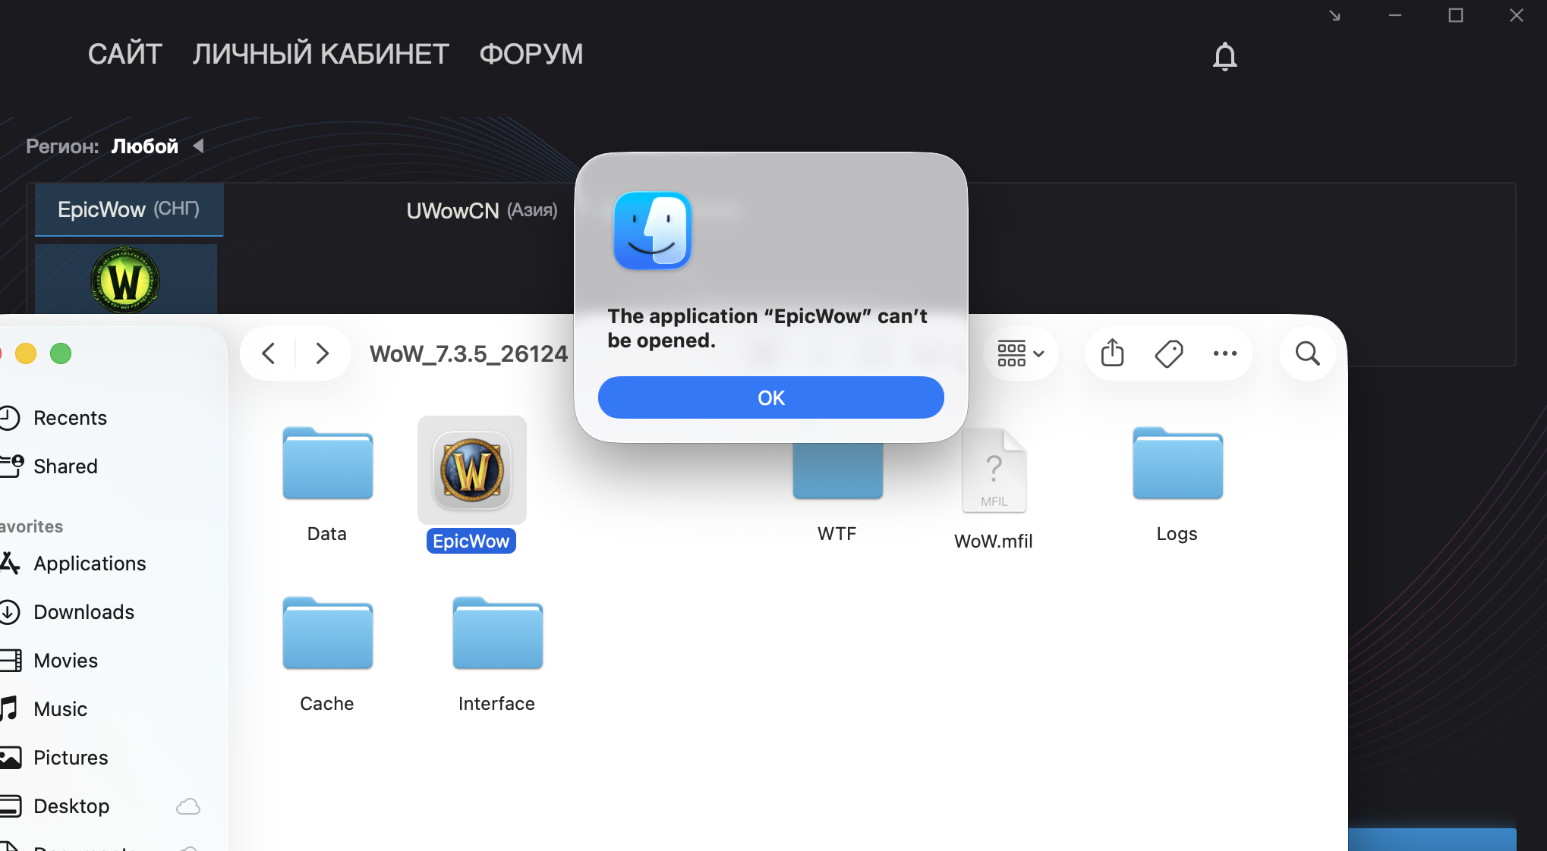Image resolution: width=1547 pixels, height=851 pixels.
Task: Open the ЛИЧНЫЙ КАБИНЕТ link
Action: [320, 54]
